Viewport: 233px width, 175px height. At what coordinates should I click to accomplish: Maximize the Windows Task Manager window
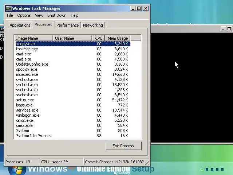click(x=139, y=8)
